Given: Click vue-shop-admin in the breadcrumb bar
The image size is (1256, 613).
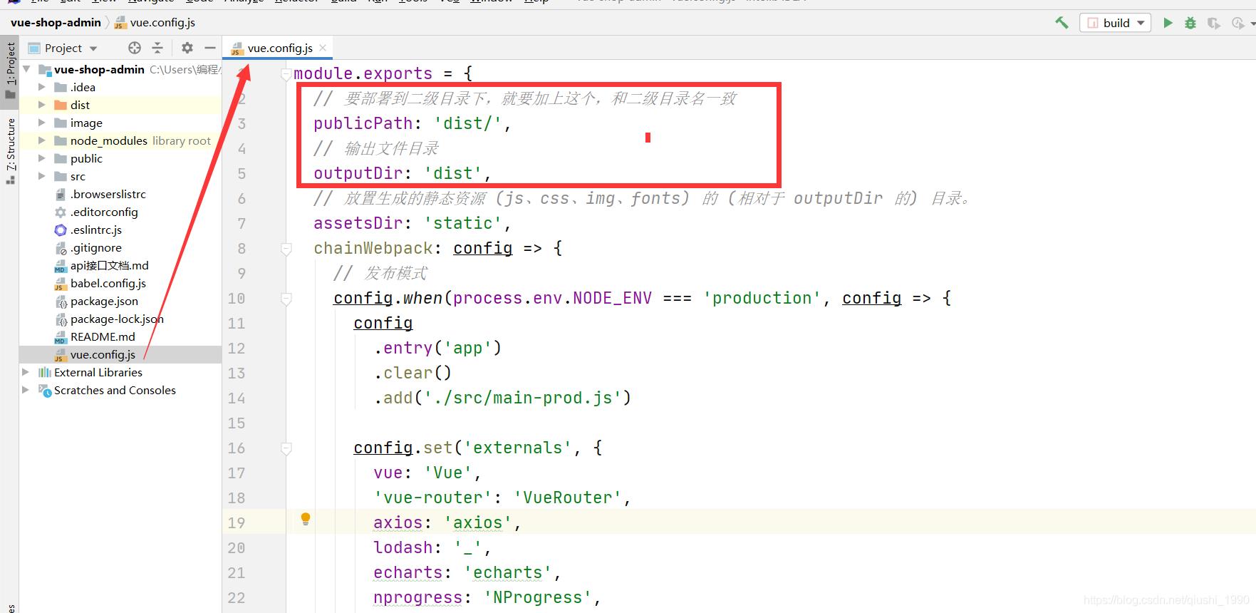Looking at the screenshot, I should click(x=56, y=22).
